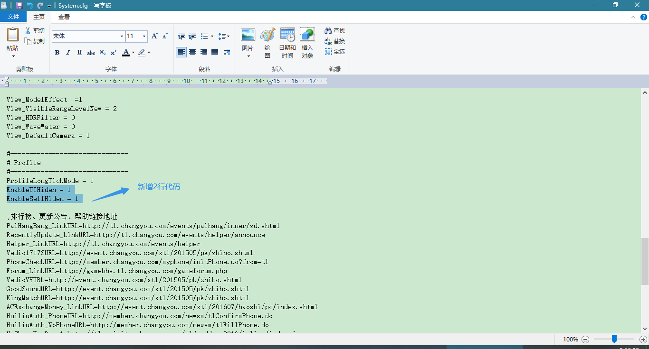Viewport: 649px width, 349px height.
Task: Decrease font size with the shrink font icon
Action: pyautogui.click(x=165, y=36)
